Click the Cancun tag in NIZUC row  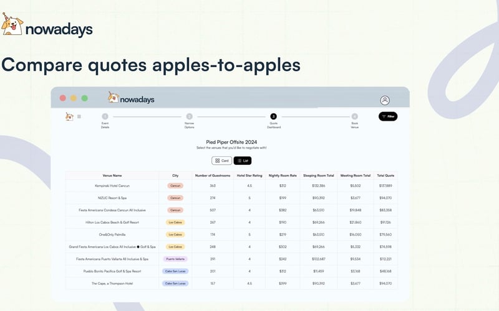[x=175, y=198]
